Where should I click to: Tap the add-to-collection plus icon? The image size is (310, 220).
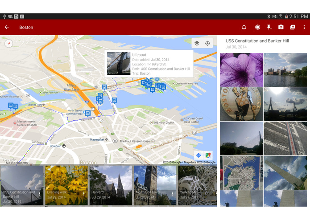pos(293,27)
